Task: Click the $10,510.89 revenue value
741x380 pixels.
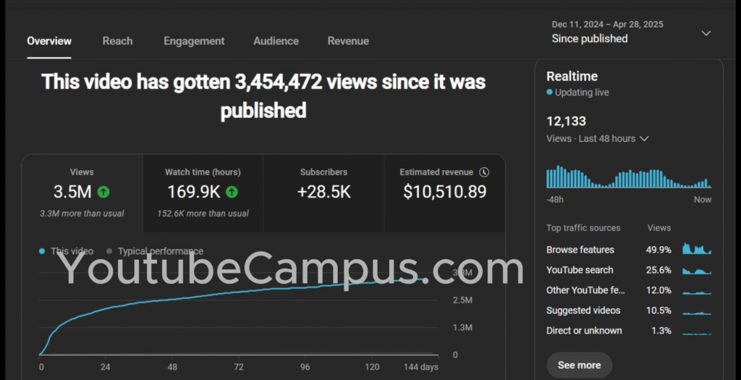Action: point(445,192)
